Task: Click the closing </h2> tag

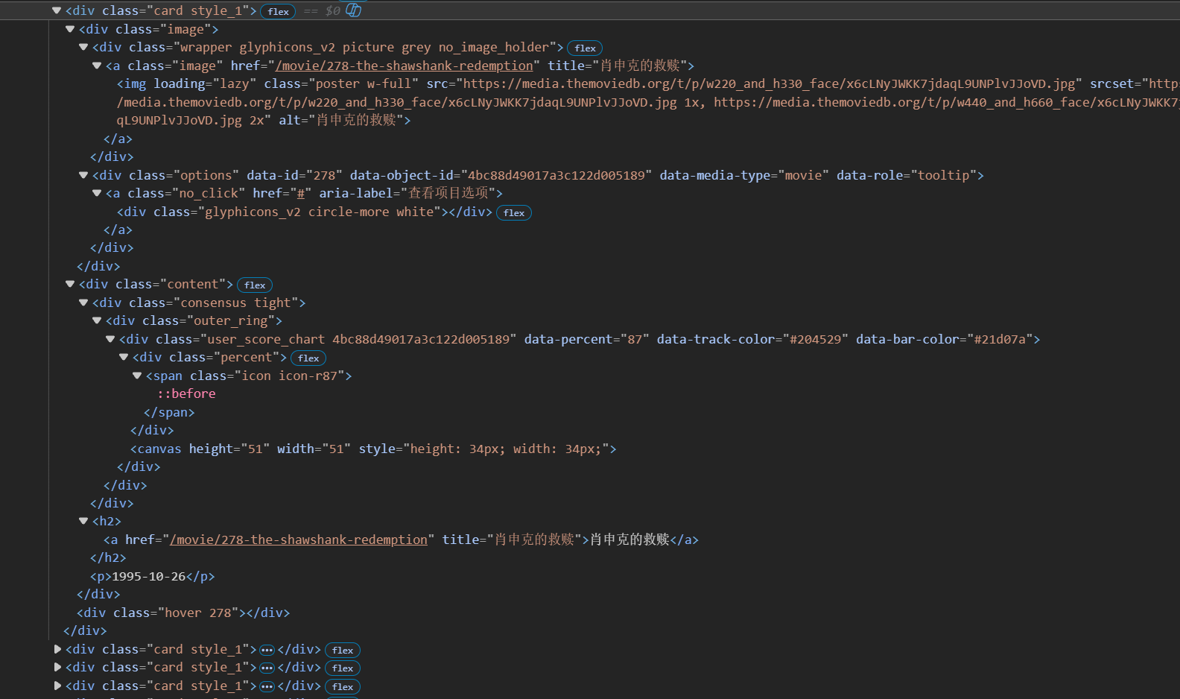Action: pos(108,557)
